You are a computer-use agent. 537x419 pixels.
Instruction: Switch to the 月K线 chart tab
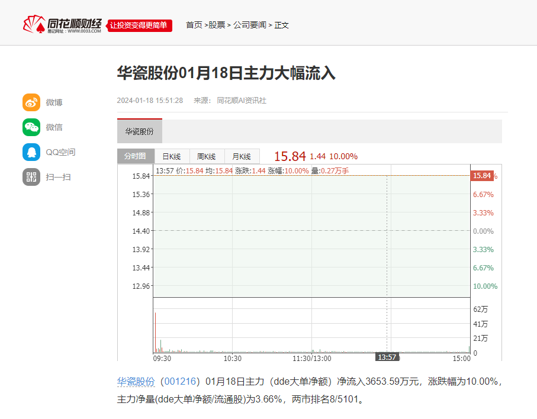point(242,156)
